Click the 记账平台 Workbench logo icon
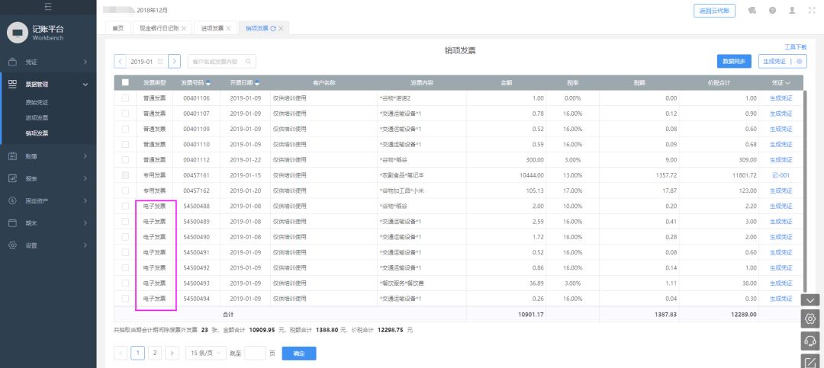This screenshot has width=824, height=368. pos(18,33)
